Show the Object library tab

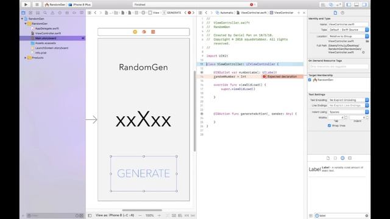click(342, 158)
